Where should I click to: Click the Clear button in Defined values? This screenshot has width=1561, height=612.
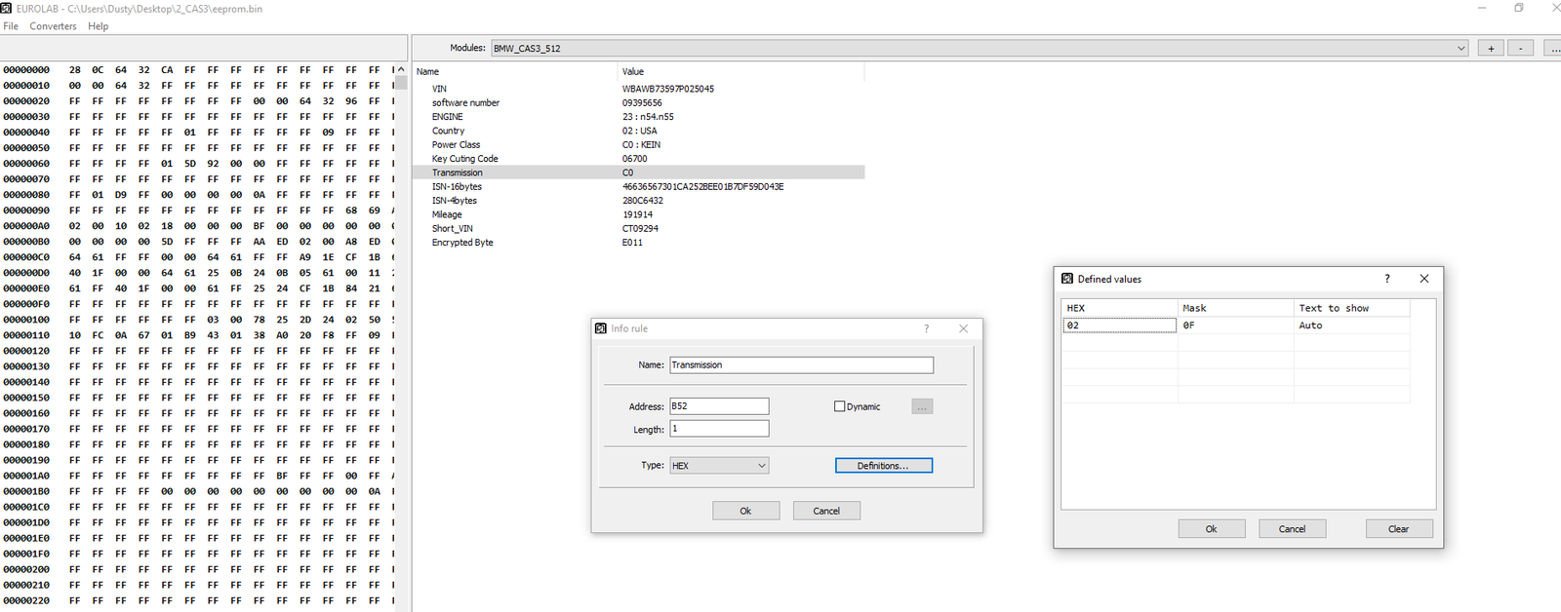(x=1399, y=529)
